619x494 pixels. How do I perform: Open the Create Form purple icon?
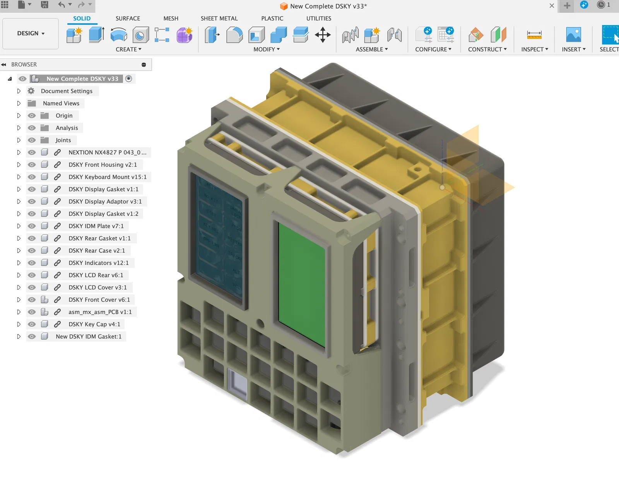[x=185, y=35]
